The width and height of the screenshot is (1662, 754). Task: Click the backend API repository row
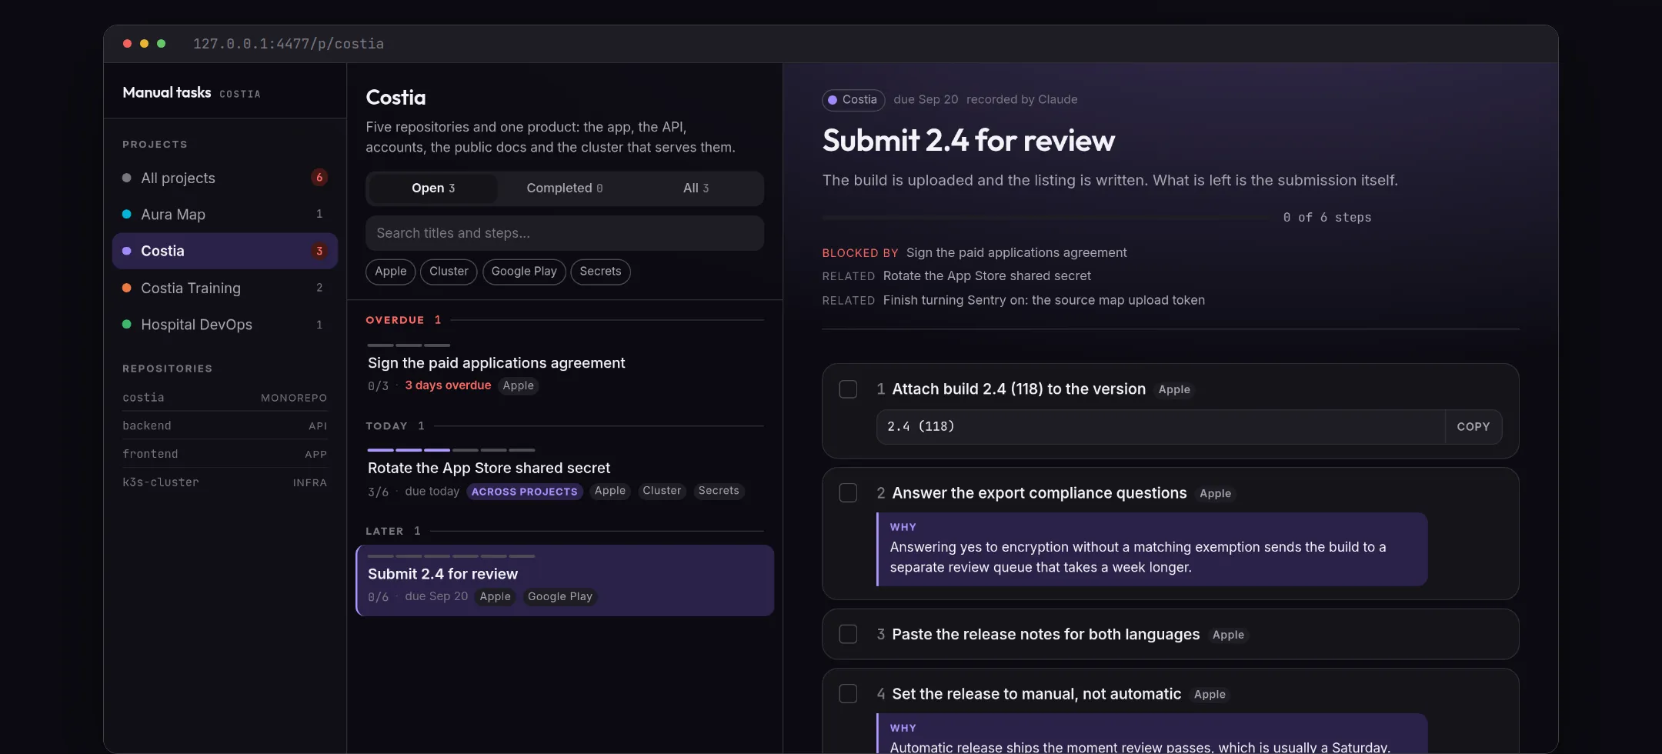(225, 426)
